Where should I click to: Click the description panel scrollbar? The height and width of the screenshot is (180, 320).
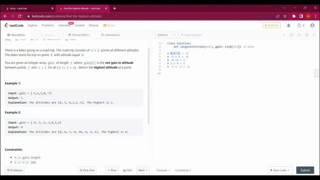[148, 86]
